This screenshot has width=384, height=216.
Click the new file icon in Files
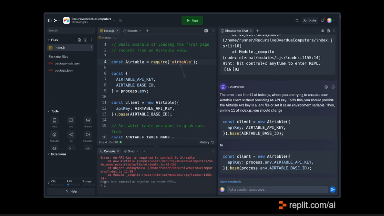coord(80,40)
